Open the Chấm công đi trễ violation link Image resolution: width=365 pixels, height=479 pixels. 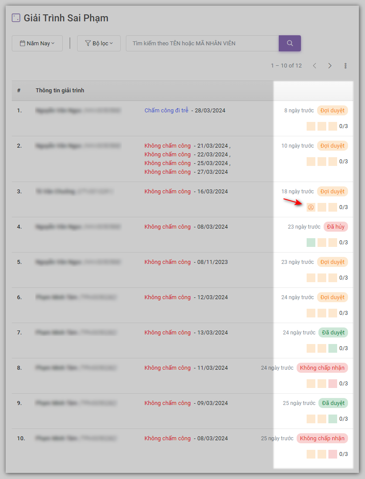[166, 111]
